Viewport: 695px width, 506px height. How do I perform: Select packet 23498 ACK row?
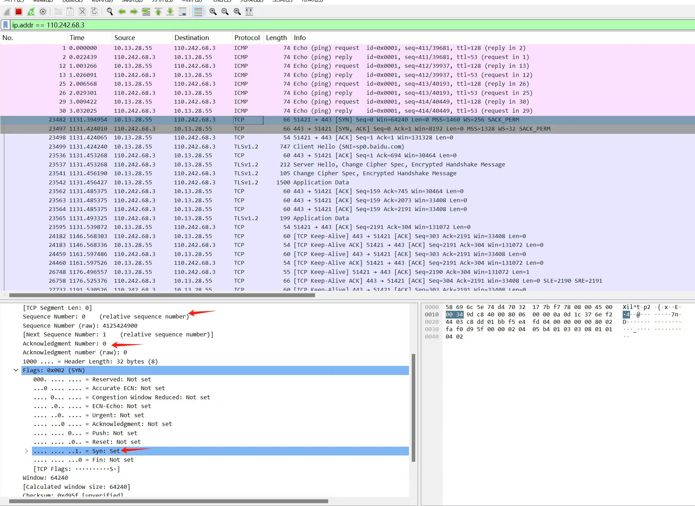click(x=347, y=138)
